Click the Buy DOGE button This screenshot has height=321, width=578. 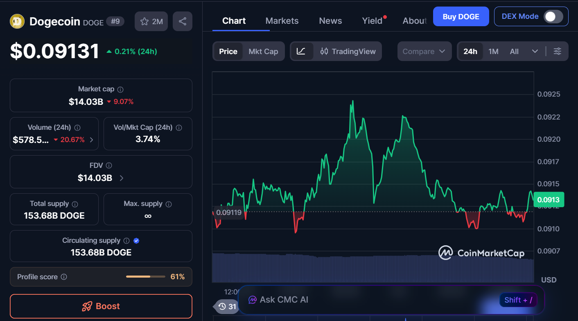[461, 16]
